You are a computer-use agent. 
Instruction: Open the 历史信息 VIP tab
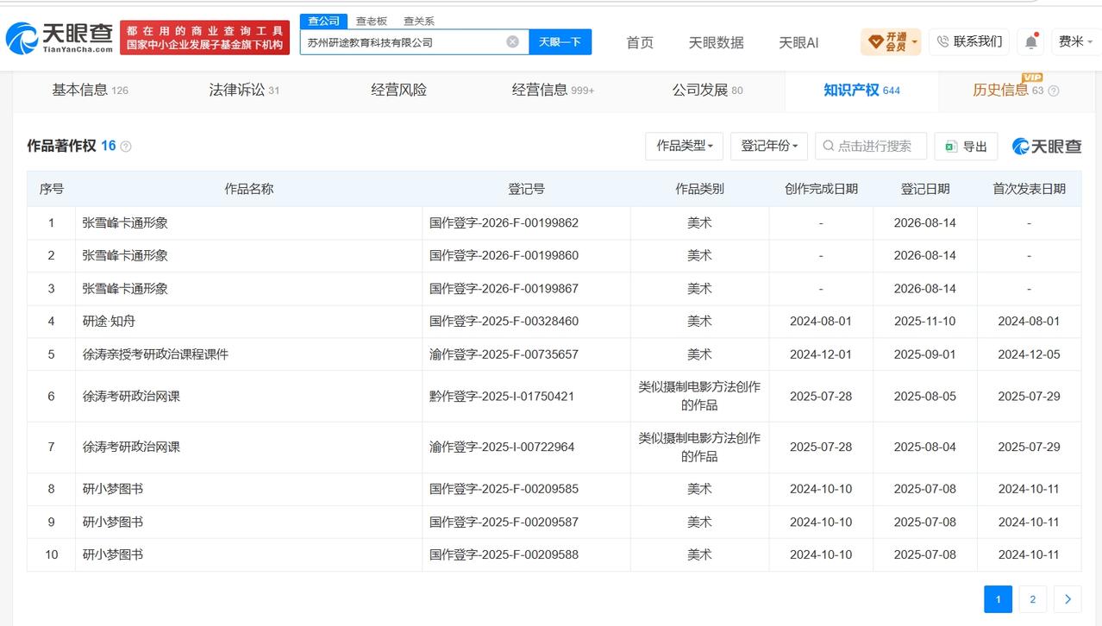pos(1015,90)
